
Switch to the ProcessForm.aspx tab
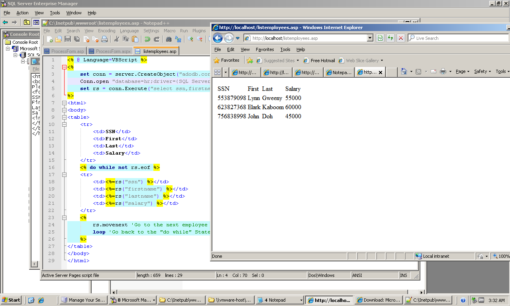tap(110, 51)
